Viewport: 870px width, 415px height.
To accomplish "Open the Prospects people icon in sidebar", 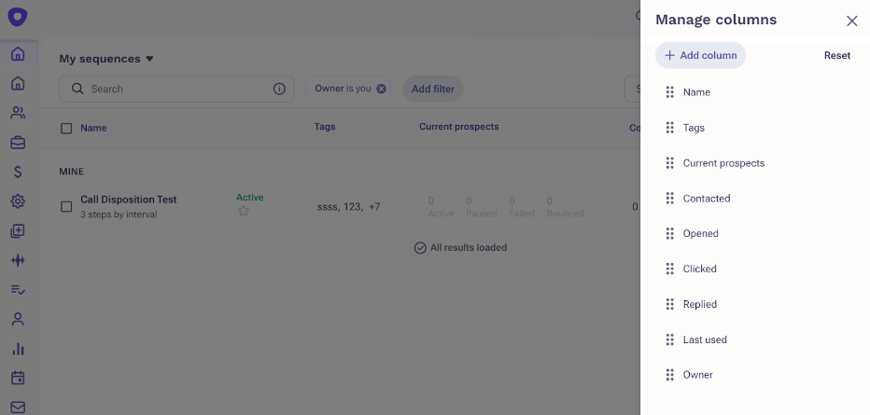I will pos(18,113).
